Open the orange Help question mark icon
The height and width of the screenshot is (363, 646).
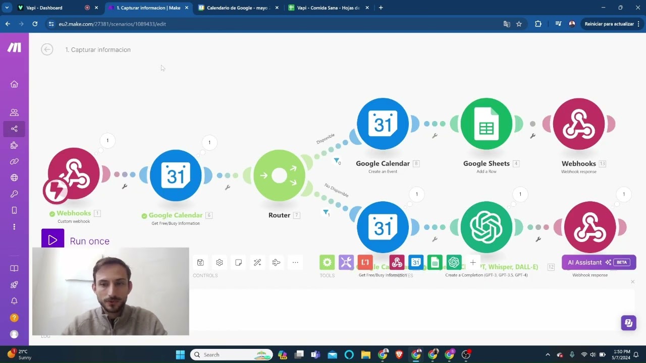click(14, 318)
